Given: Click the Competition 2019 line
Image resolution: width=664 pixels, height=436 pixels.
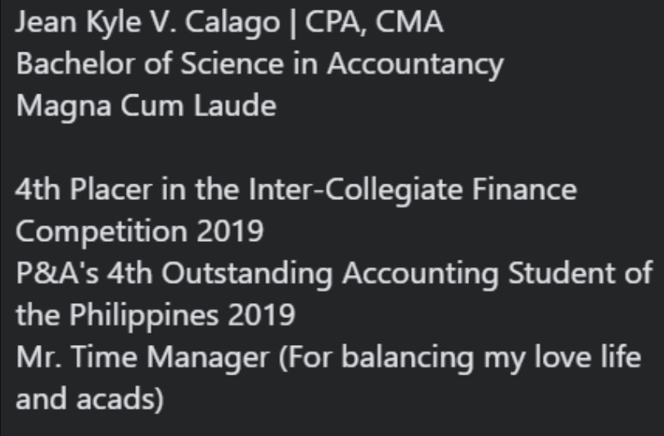Looking at the screenshot, I should pyautogui.click(x=140, y=232).
